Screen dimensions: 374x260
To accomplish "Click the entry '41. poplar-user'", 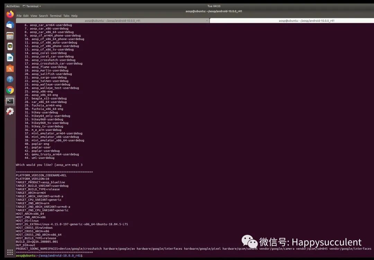I will coord(38,147).
